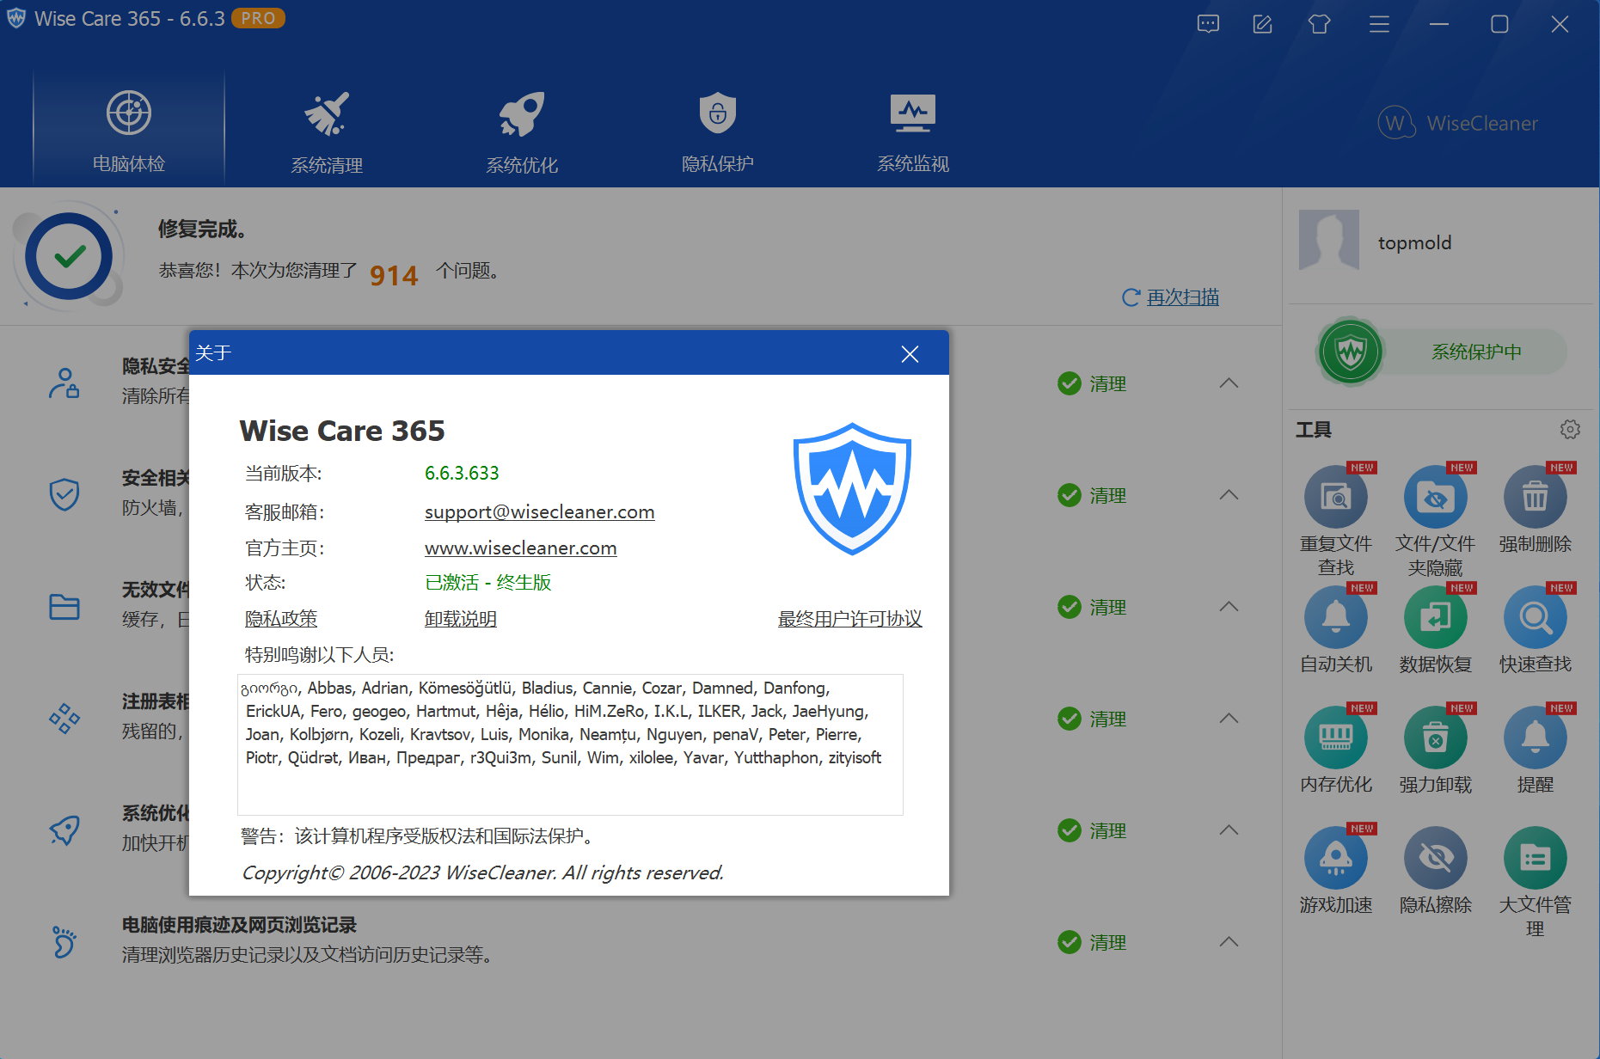Click the footprint traces icon
Image resolution: width=1600 pixels, height=1059 pixels.
64,942
